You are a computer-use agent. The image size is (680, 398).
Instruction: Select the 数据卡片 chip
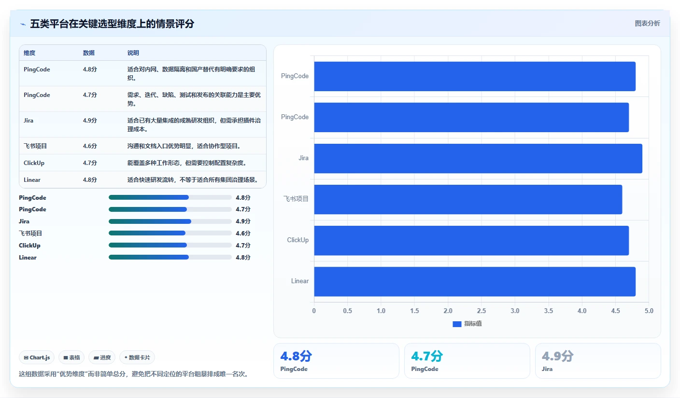pyautogui.click(x=137, y=357)
